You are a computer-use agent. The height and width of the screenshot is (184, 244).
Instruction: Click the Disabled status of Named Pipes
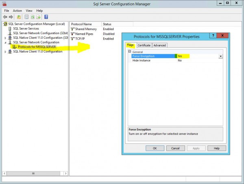tap(109, 34)
